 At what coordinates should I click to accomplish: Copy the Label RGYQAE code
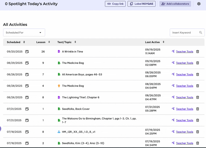(x=141, y=4)
